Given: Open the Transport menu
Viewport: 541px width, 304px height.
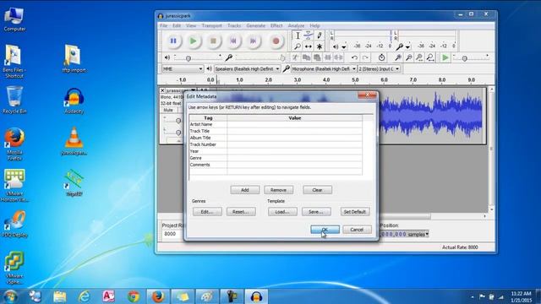Looking at the screenshot, I should [x=212, y=26].
